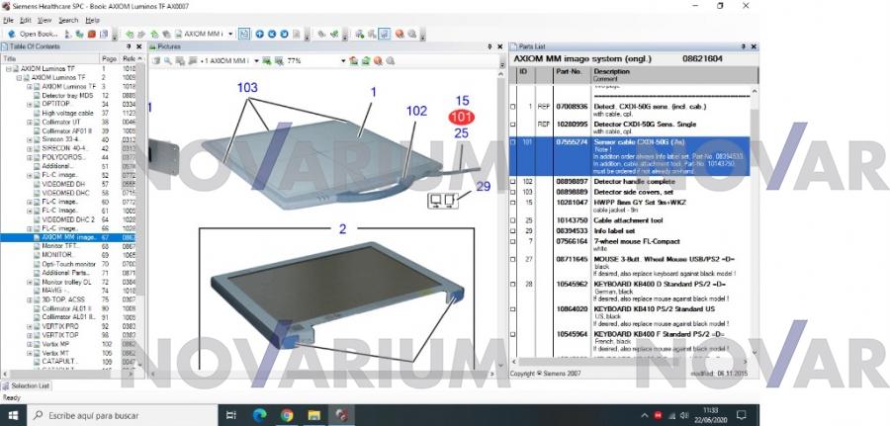Tick checkbox for part 102 Detector handle
This screenshot has width=890, height=426.
tap(513, 181)
